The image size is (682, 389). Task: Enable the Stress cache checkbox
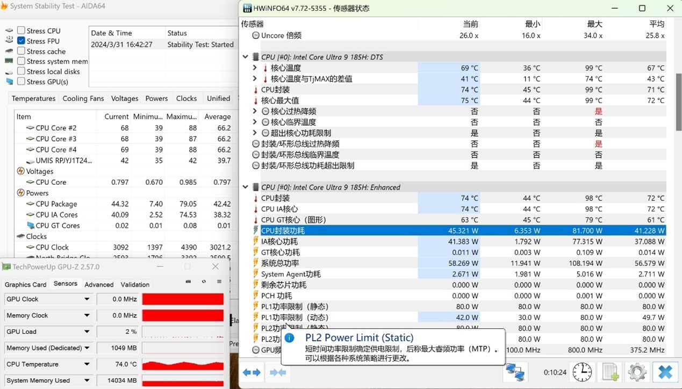tap(21, 51)
